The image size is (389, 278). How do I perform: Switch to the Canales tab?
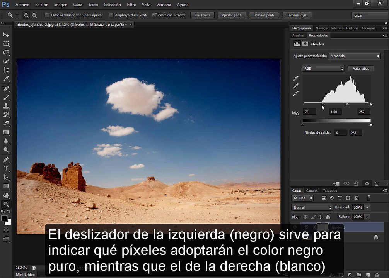point(312,190)
